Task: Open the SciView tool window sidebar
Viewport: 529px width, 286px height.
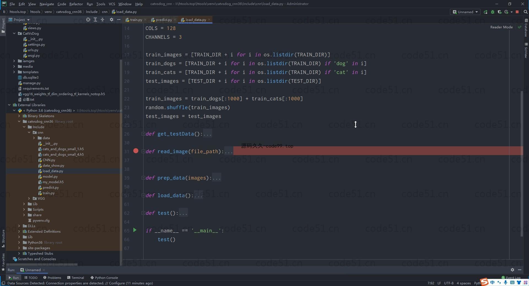Action: (x=526, y=50)
